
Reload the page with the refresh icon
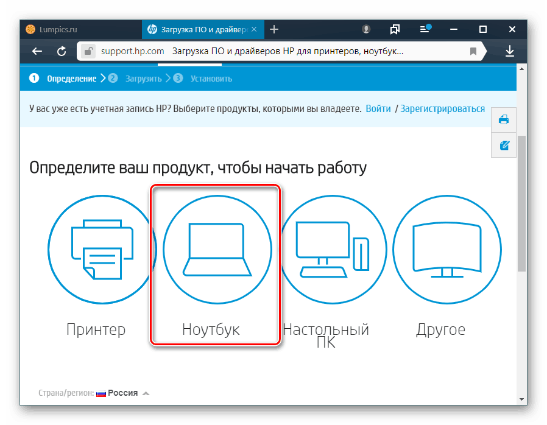pyautogui.click(x=62, y=51)
